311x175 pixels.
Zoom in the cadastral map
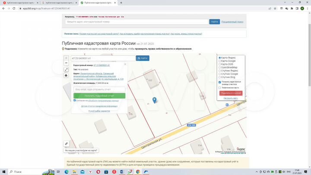66,58
